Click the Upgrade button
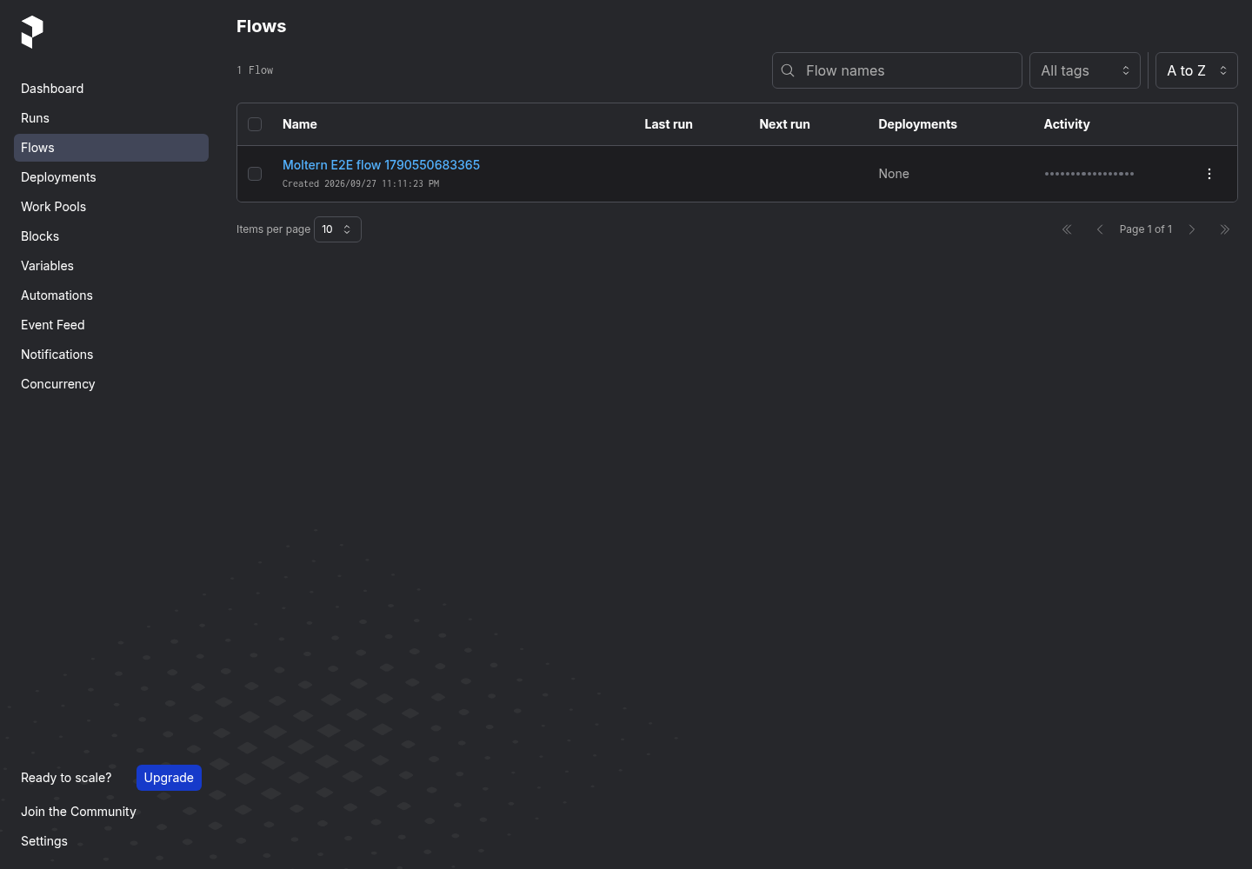Viewport: 1252px width, 869px height. (169, 778)
